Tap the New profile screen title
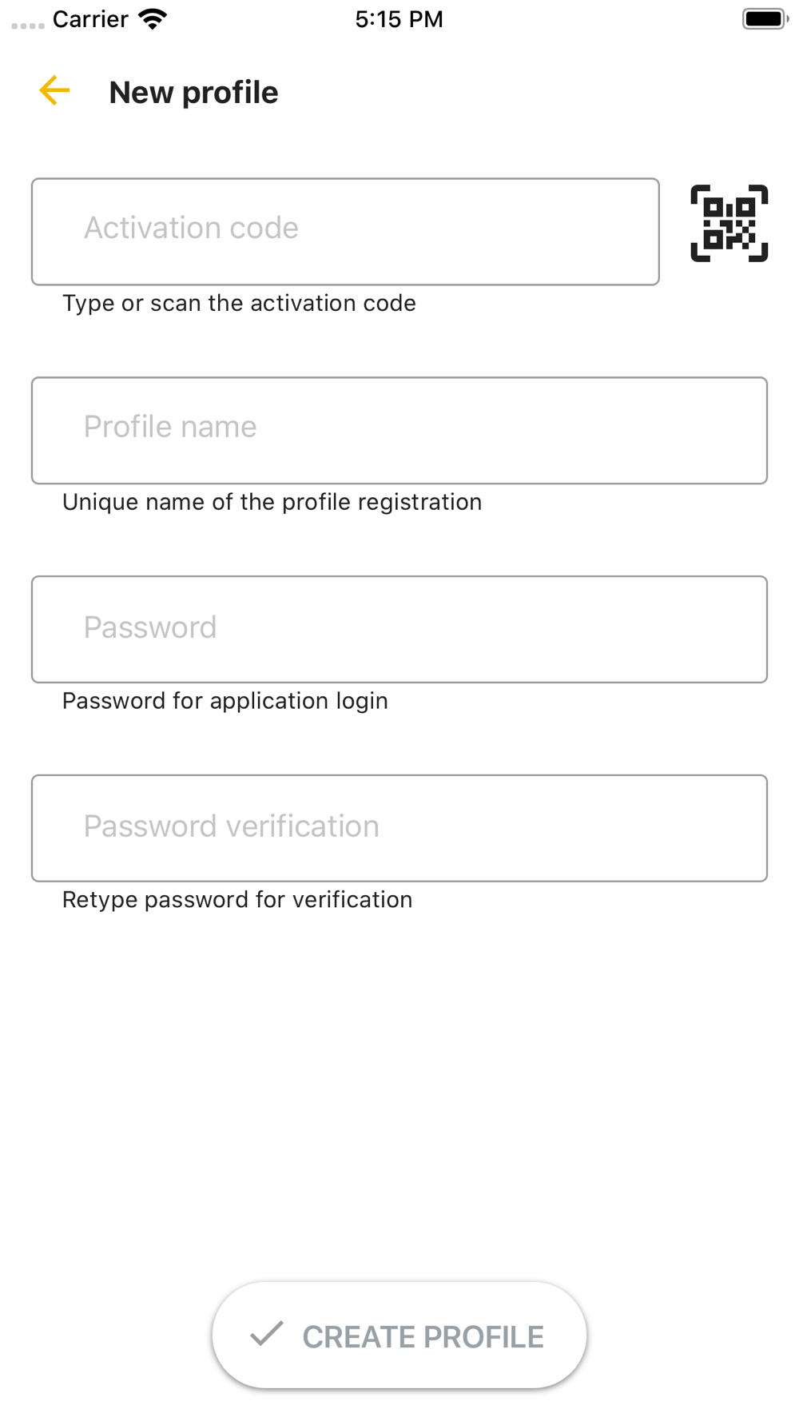This screenshot has height=1421, width=799. click(x=193, y=93)
